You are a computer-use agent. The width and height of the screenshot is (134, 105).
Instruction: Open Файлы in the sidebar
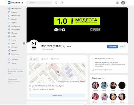point(12,63)
